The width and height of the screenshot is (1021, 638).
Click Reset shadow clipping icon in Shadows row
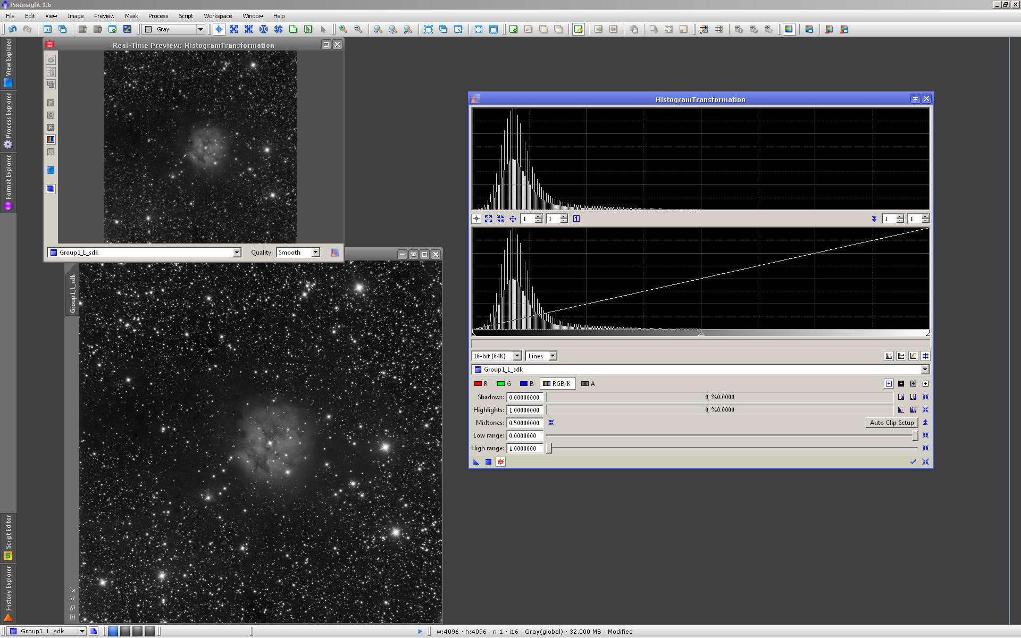[925, 397]
